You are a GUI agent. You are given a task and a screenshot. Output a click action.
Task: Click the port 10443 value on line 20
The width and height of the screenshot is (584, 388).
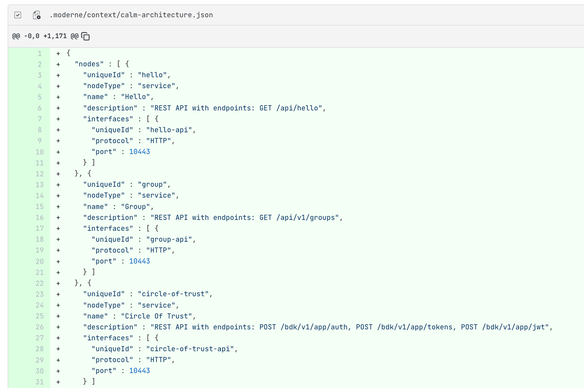(x=140, y=261)
